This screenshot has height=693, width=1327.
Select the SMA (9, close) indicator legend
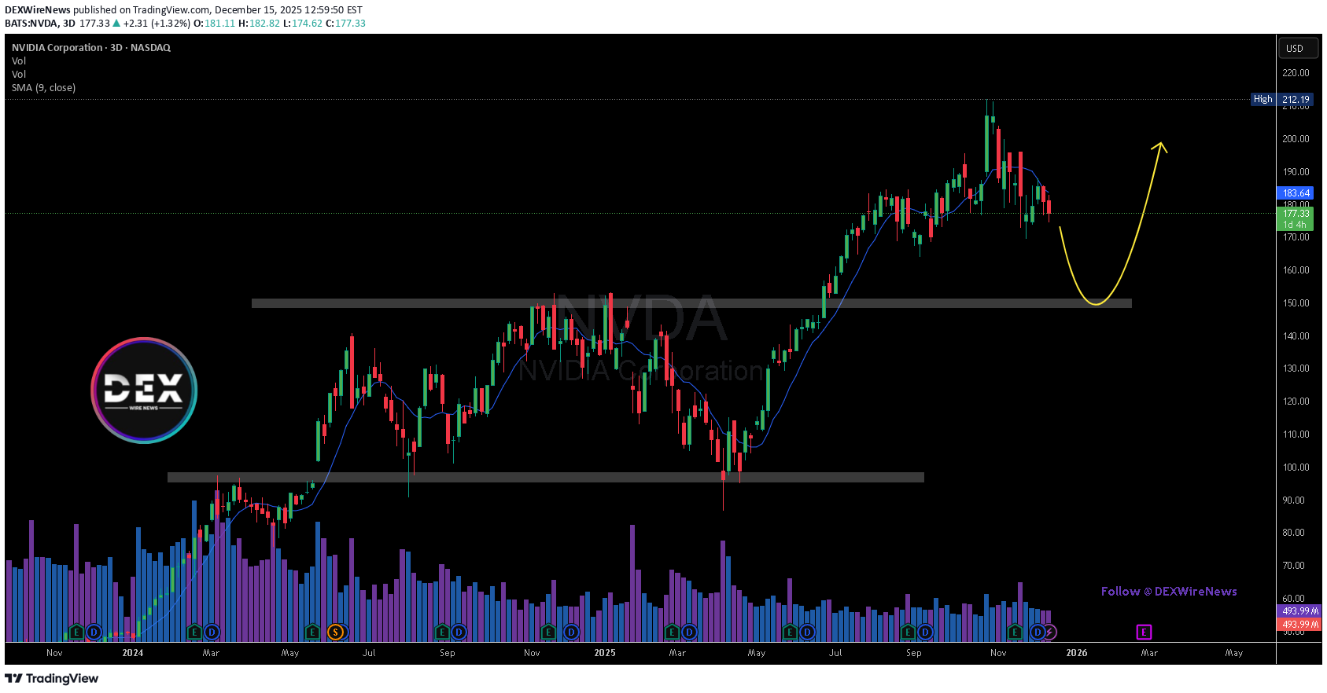(43, 87)
